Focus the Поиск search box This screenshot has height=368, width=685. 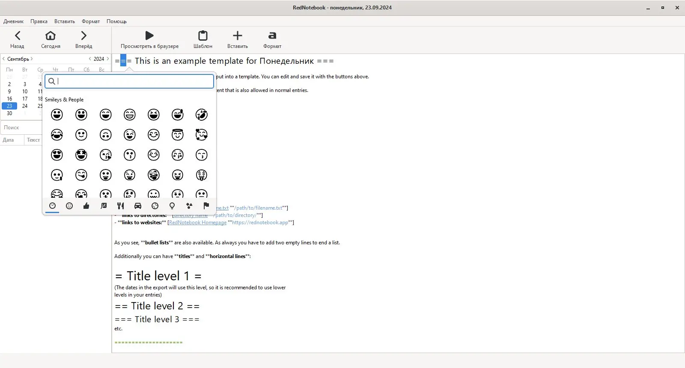click(x=21, y=128)
